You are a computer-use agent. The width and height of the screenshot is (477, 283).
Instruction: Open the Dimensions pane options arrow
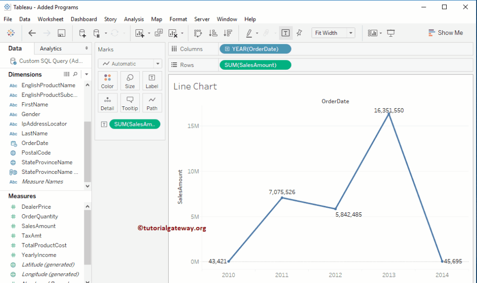coord(86,74)
